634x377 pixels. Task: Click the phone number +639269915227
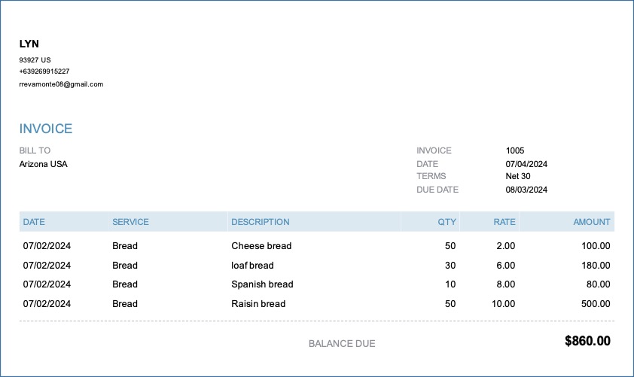pos(44,71)
